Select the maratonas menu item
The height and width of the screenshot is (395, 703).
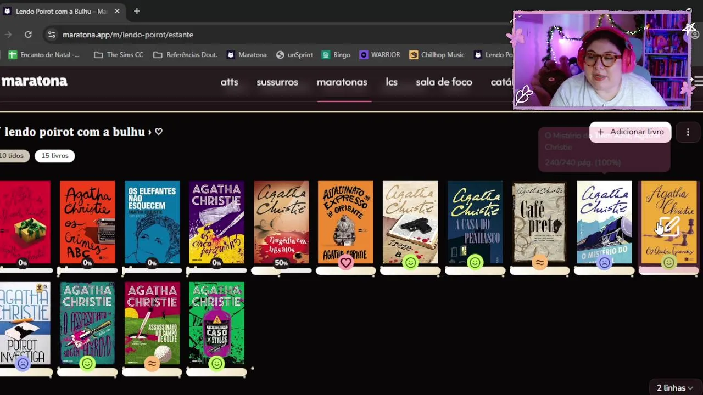point(342,82)
